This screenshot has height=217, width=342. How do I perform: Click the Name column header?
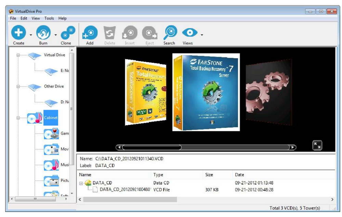point(85,175)
